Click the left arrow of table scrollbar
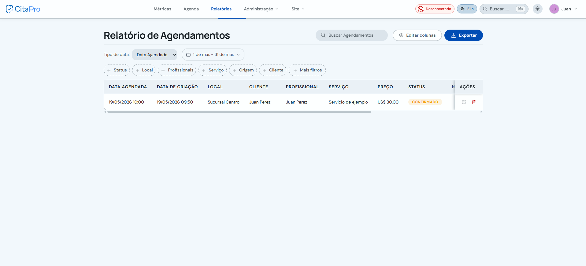This screenshot has width=586, height=266. click(x=105, y=112)
